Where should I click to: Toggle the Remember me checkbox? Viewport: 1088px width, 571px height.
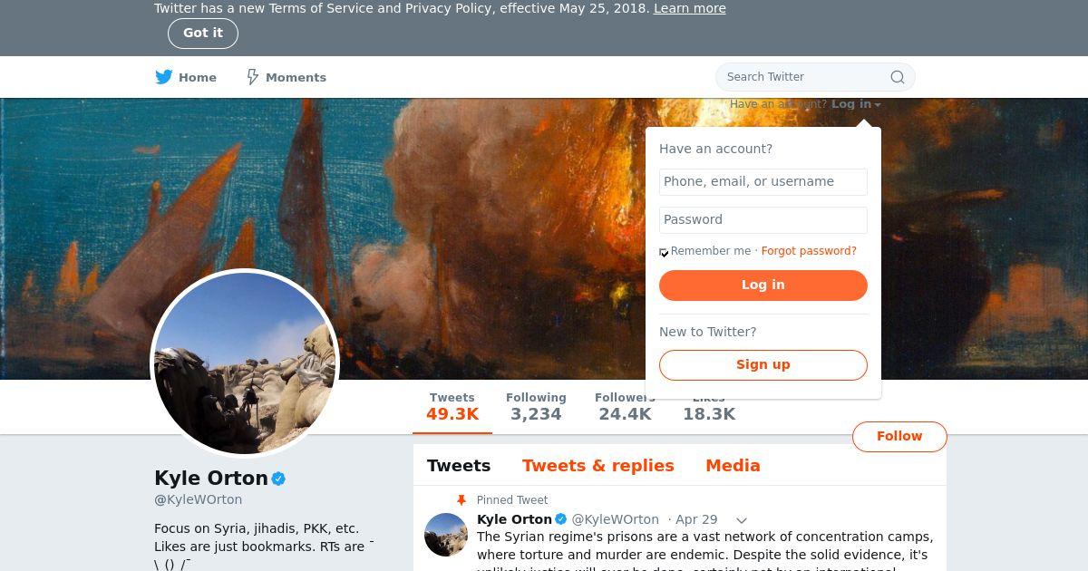[664, 252]
